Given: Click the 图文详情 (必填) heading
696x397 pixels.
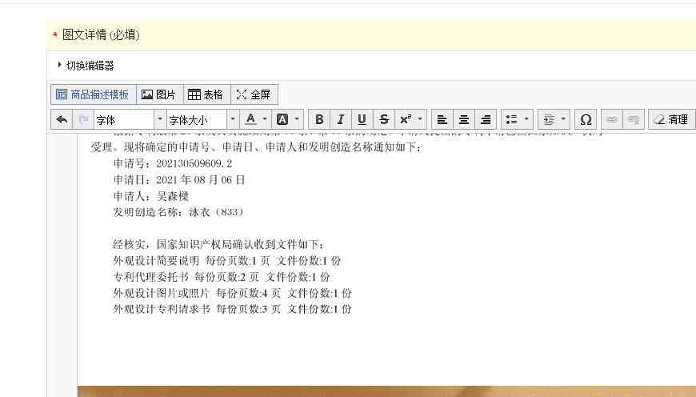Looking at the screenshot, I should click(101, 34).
